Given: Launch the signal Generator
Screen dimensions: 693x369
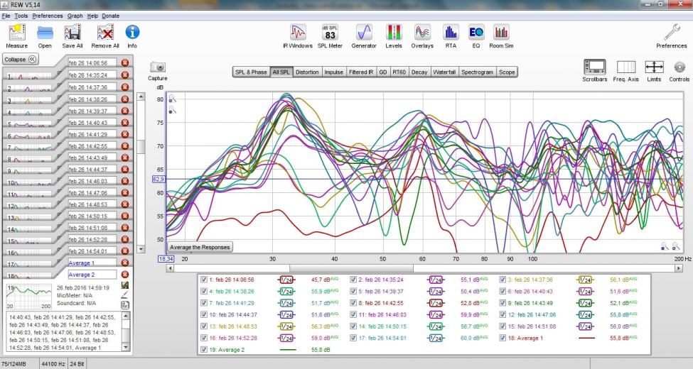Looking at the screenshot, I should [365, 33].
